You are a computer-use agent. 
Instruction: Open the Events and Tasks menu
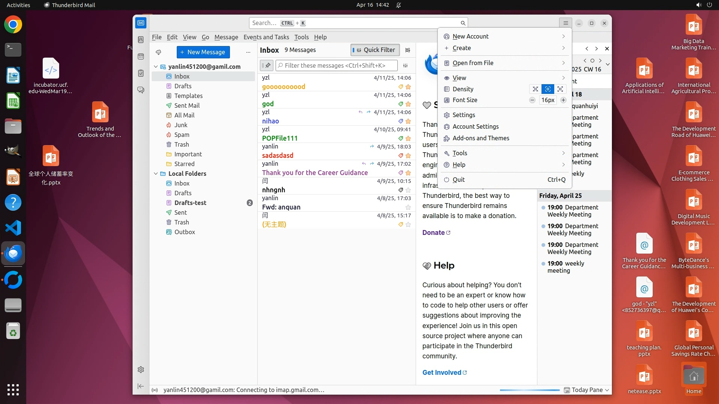(x=266, y=37)
